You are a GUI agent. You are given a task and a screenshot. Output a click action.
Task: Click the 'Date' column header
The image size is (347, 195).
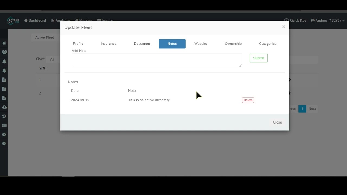click(75, 91)
